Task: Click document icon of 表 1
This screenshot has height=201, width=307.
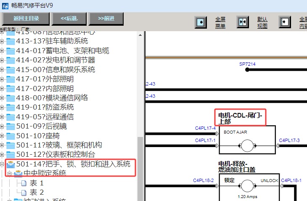Action: point(24,183)
